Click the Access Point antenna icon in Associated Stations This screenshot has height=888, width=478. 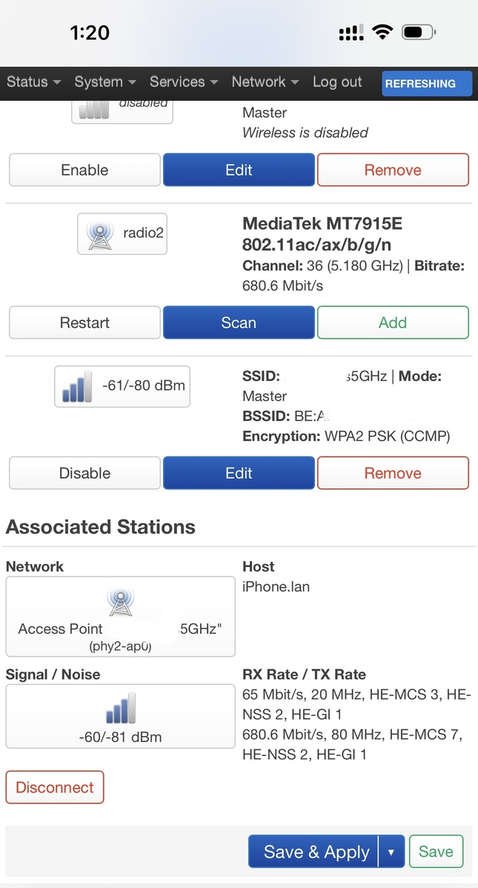120,602
